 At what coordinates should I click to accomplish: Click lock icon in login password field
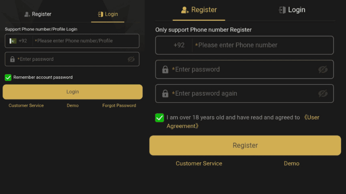(x=12, y=59)
